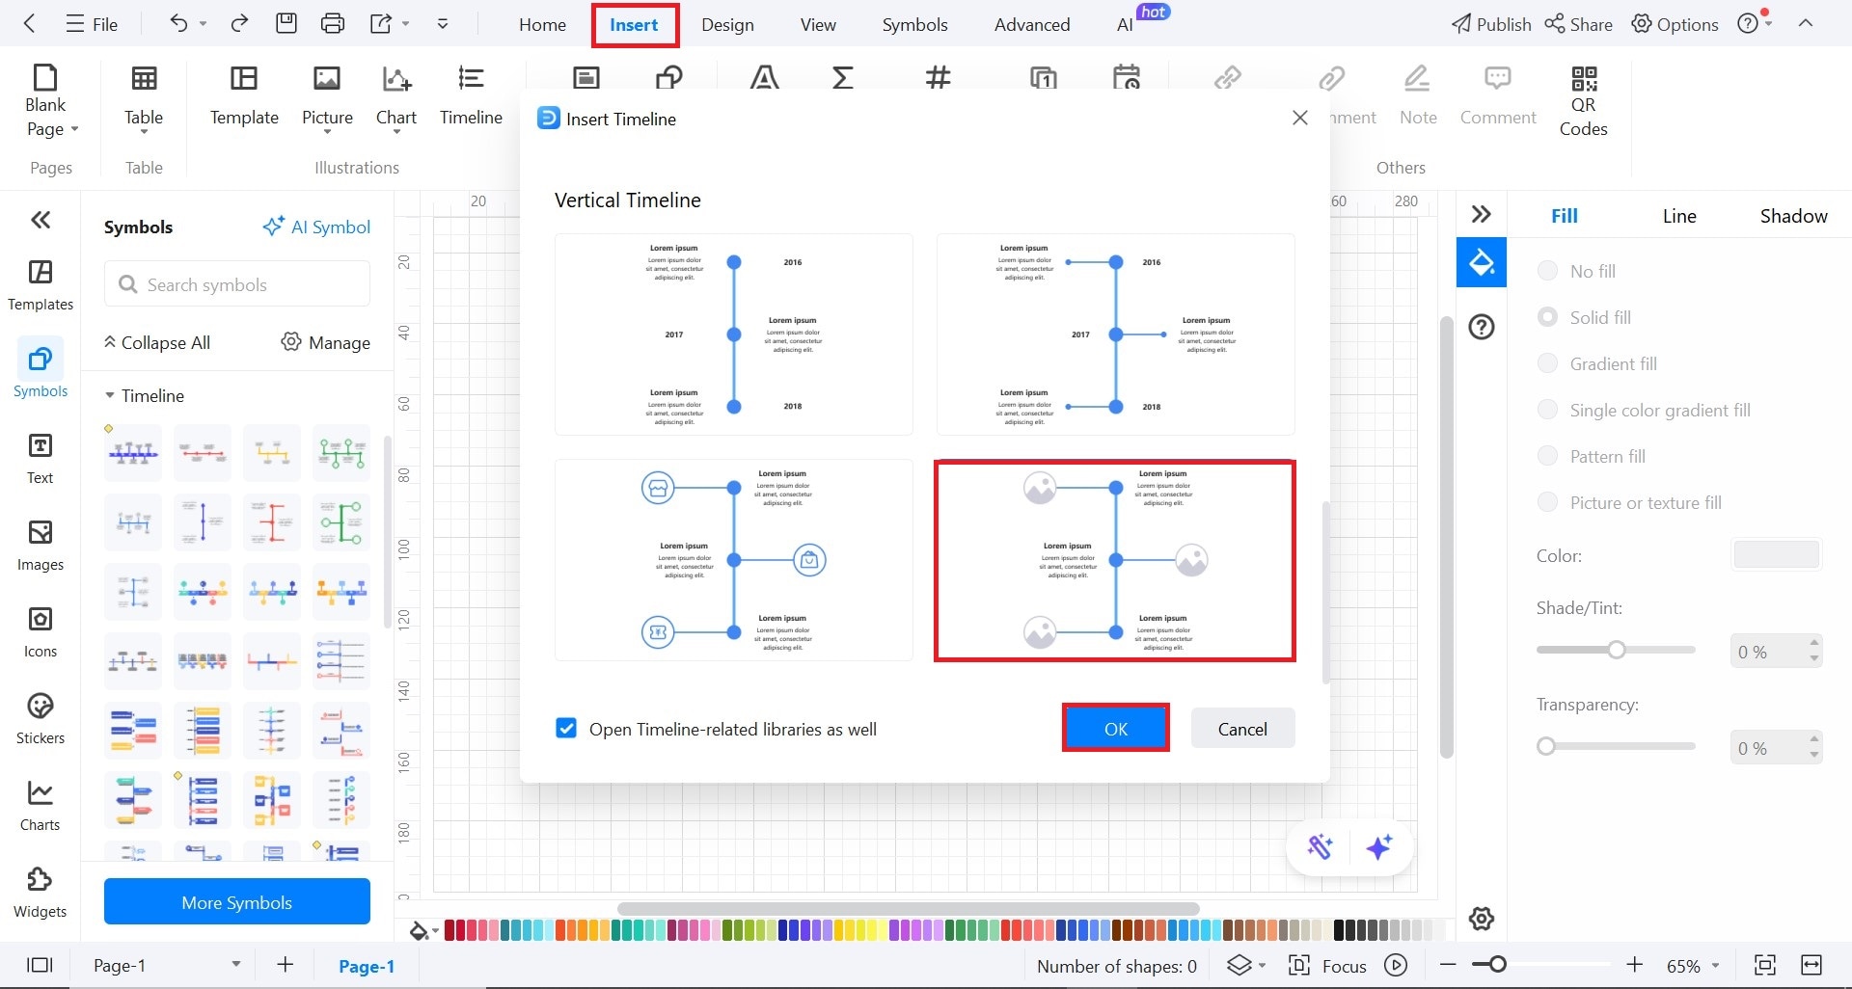Uncheck Open Timeline-related libraries as well
The image size is (1852, 989).
[566, 728]
